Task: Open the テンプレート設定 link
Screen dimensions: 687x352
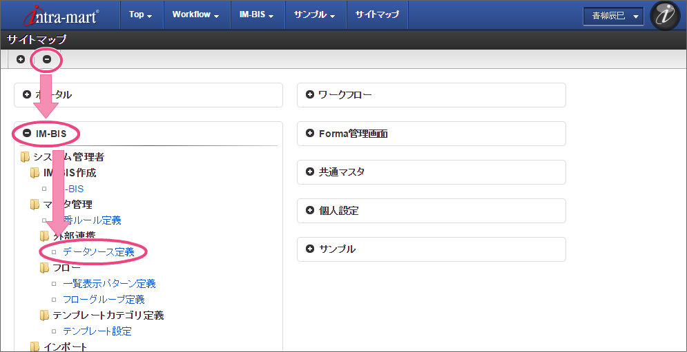Action: coord(97,331)
